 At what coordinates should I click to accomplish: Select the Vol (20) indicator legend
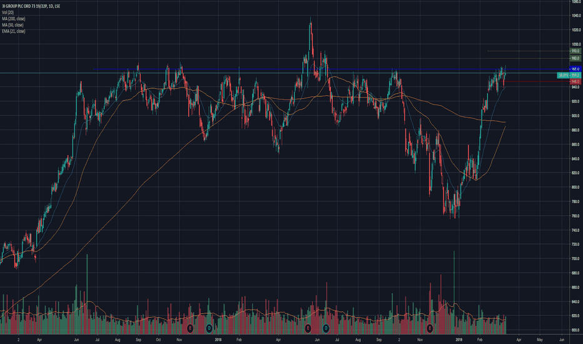[x=8, y=13]
